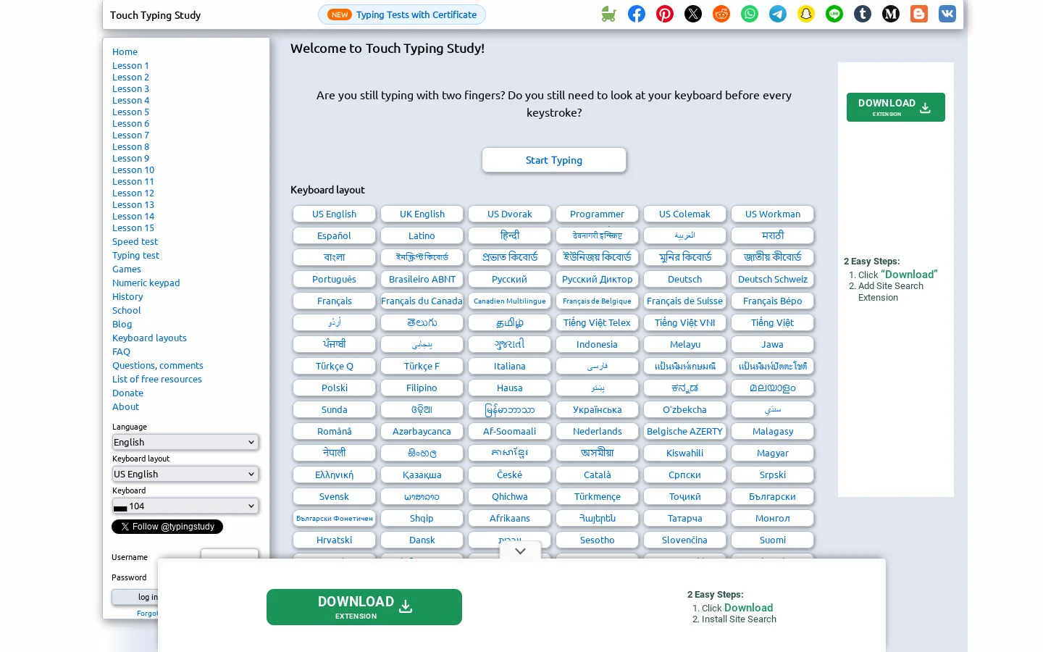Share the page on Blogger
The width and height of the screenshot is (1043, 652).
919,14
